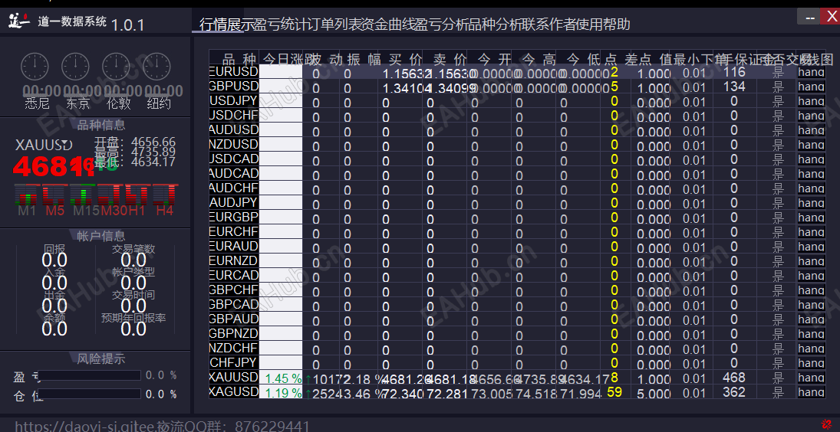Select the H1 timeframe signal meter
Screen dimensions: 840x432
(137, 195)
